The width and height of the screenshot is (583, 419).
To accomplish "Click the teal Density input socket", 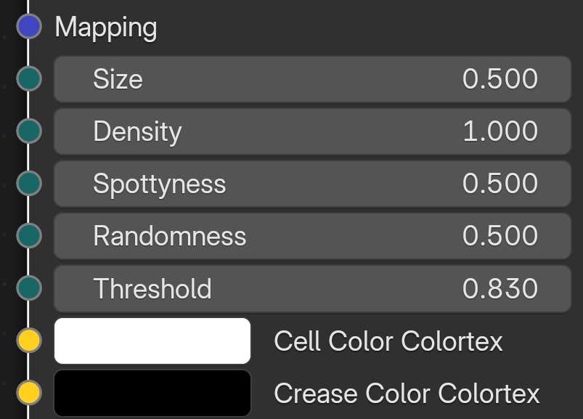I will pos(29,131).
